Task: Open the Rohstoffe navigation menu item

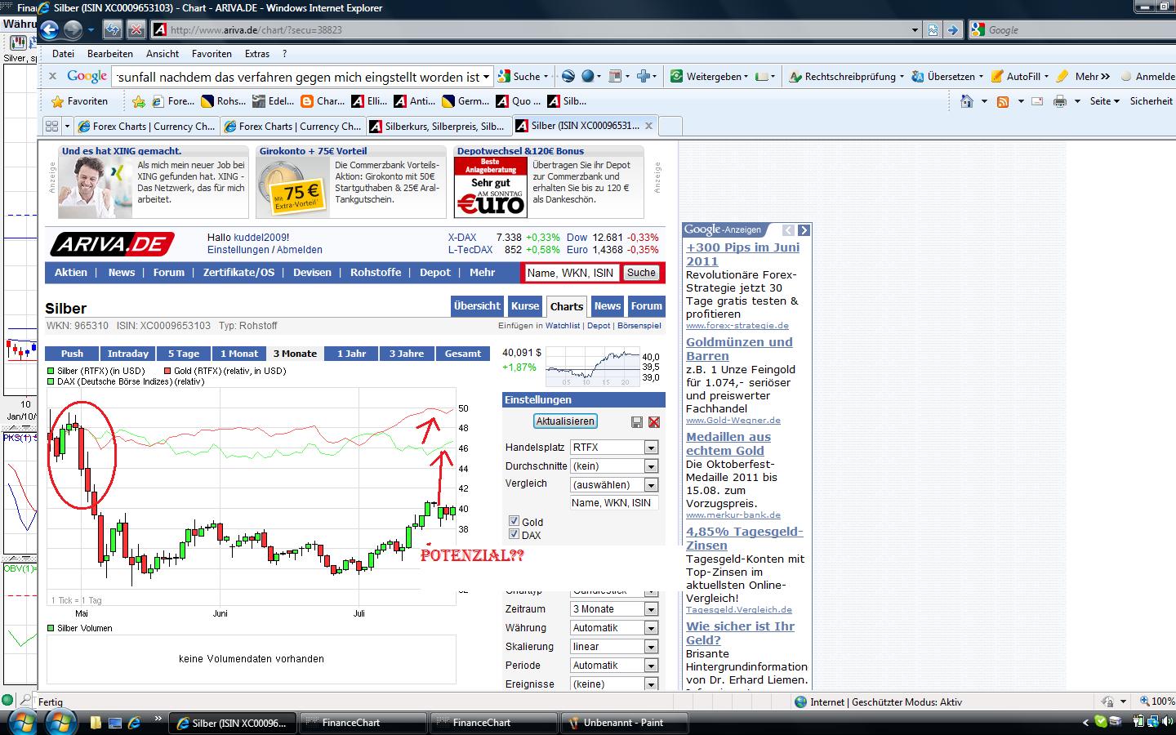Action: (376, 273)
